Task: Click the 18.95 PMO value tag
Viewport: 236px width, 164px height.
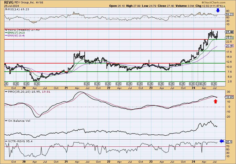Action: coord(229,97)
